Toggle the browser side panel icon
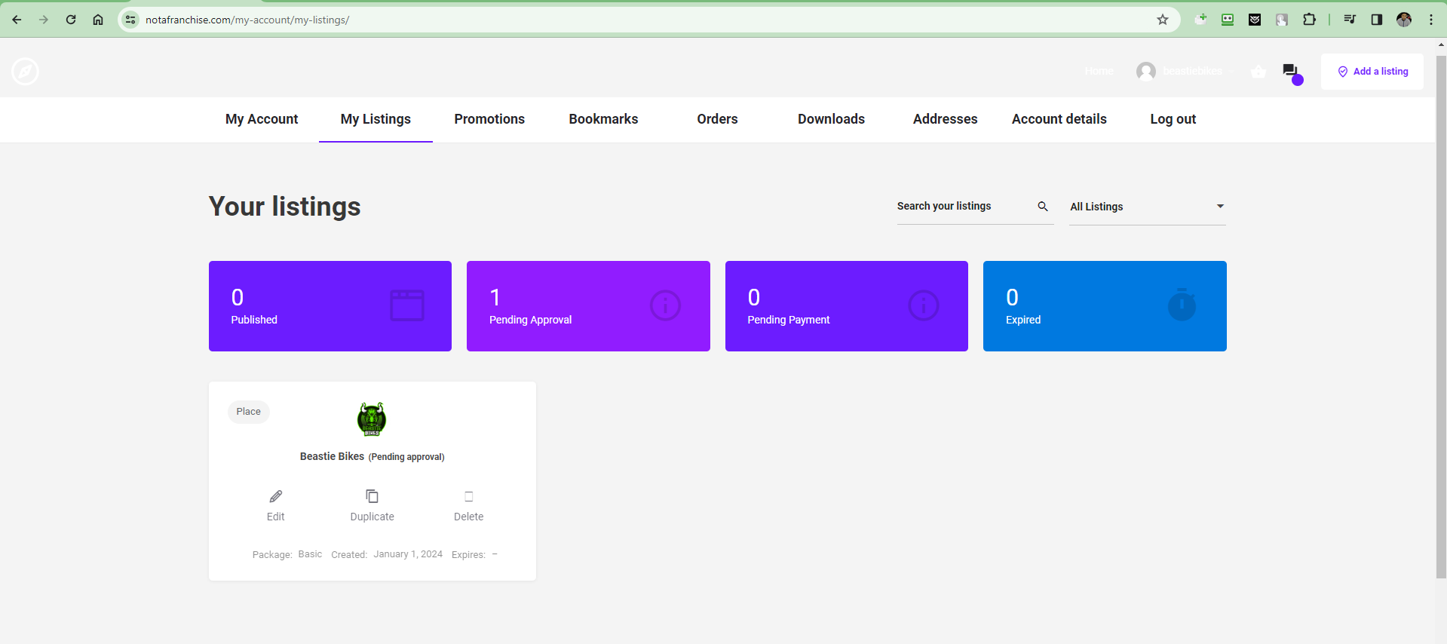The height and width of the screenshot is (644, 1447). tap(1377, 20)
